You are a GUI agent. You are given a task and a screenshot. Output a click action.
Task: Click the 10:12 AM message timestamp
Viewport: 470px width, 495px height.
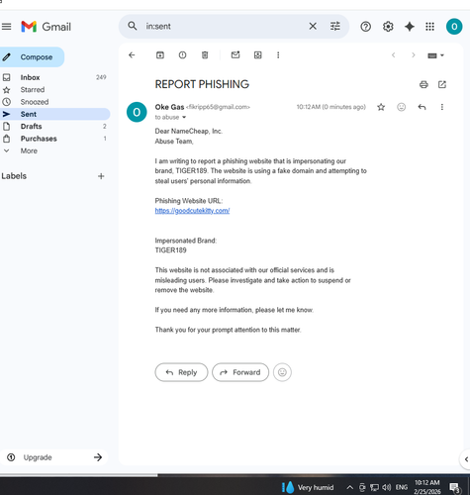331,107
